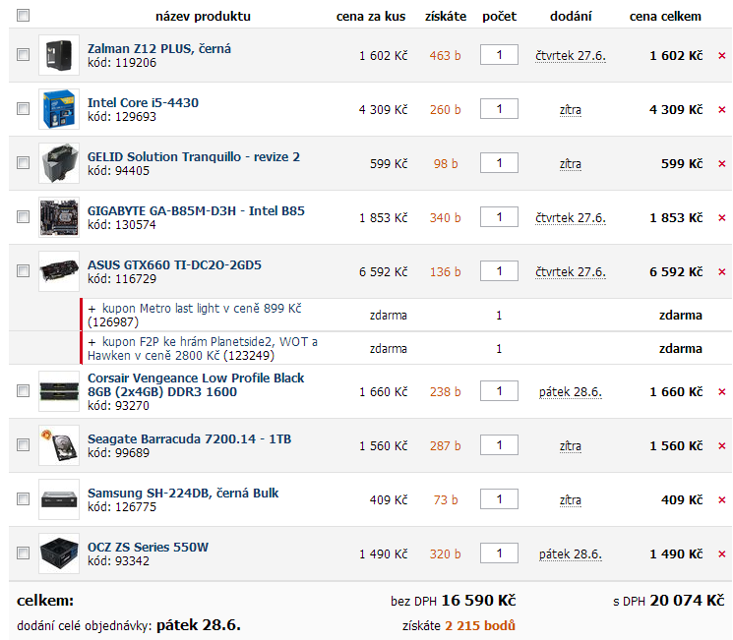Open the Zalman Z12 PLUS, černá product link

(159, 48)
